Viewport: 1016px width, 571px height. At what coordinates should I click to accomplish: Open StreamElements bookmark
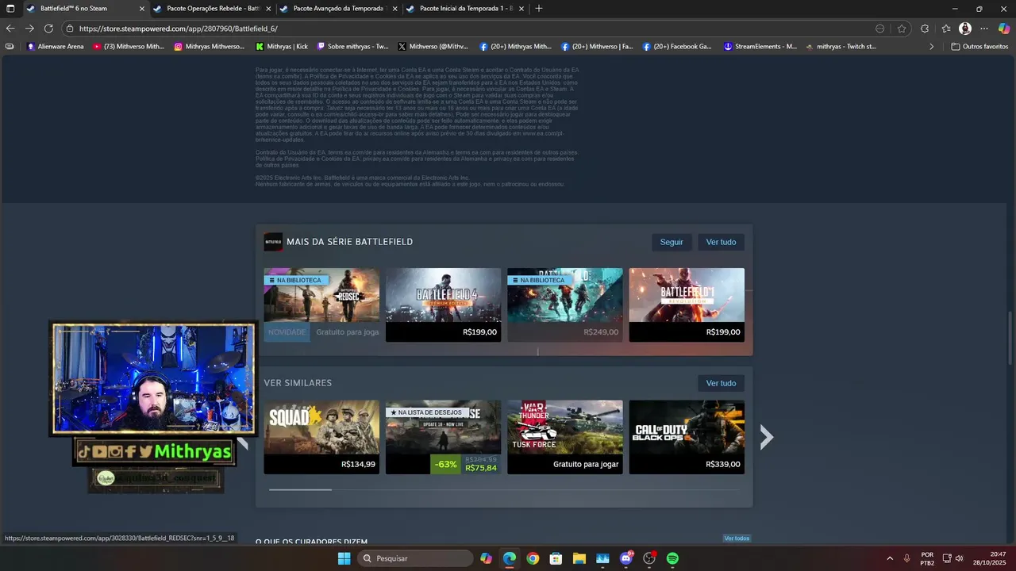point(760,47)
